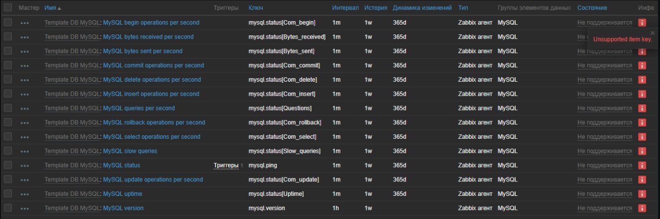Screen dimensions: 660x219
Task: Open red info icon for MySQL update operations
Action: 642,179
